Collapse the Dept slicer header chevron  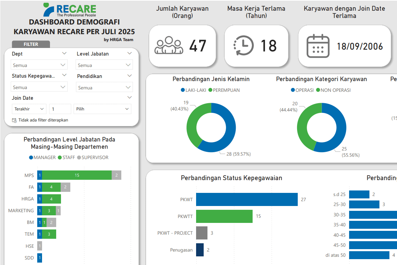[64, 53]
